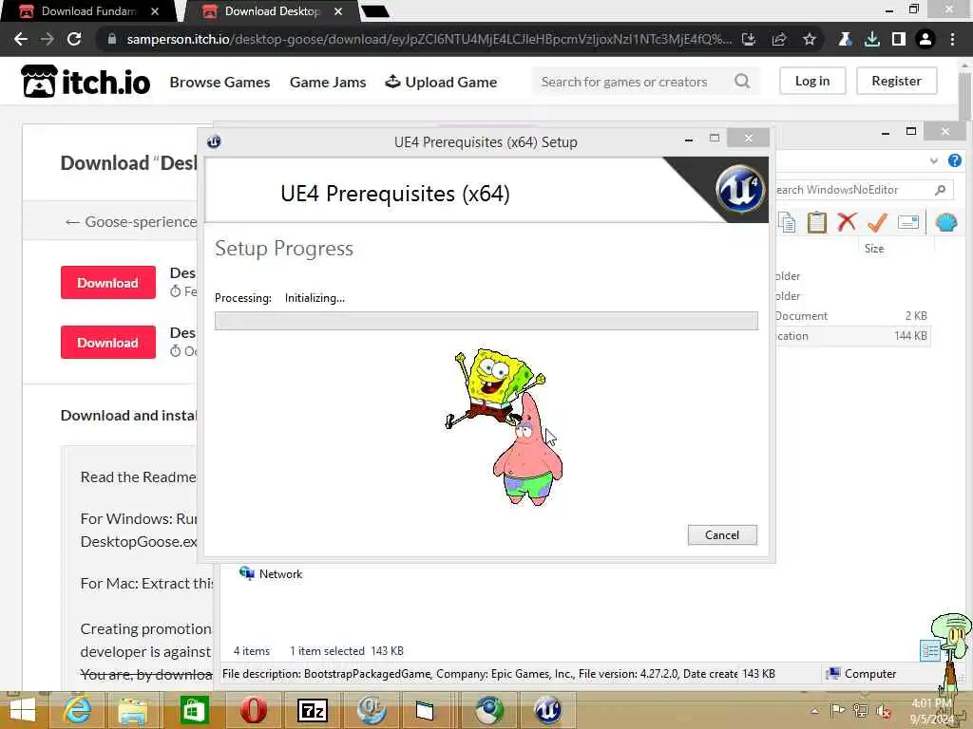
Task: Click the red X Delete toolbar icon
Action: click(847, 222)
